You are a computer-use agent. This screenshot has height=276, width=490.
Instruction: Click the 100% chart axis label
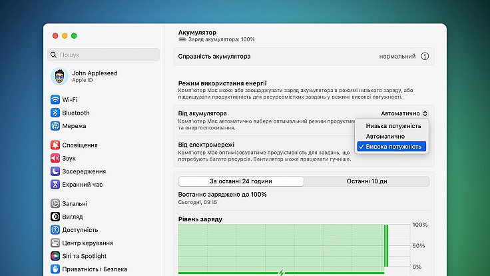click(419, 225)
